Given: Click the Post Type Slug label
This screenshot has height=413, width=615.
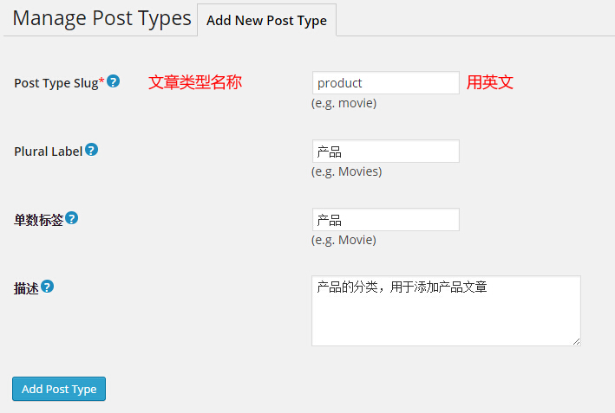Looking at the screenshot, I should pyautogui.click(x=56, y=83).
